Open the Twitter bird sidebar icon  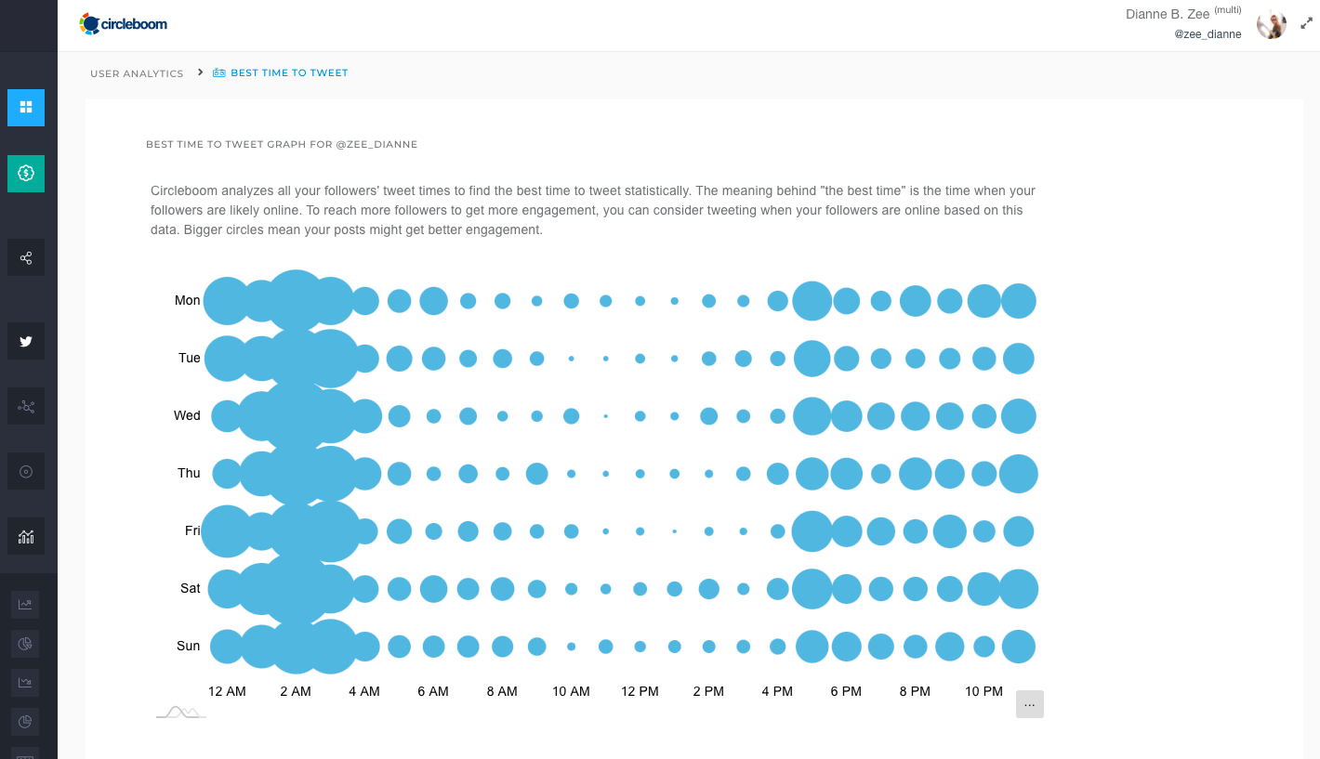point(25,341)
